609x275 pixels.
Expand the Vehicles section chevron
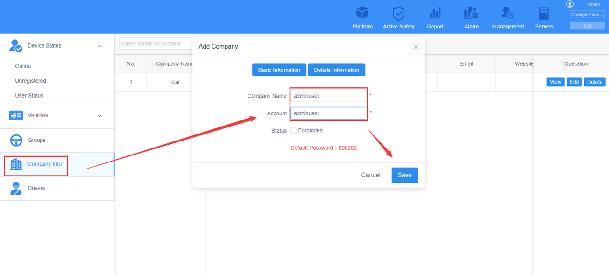(99, 116)
